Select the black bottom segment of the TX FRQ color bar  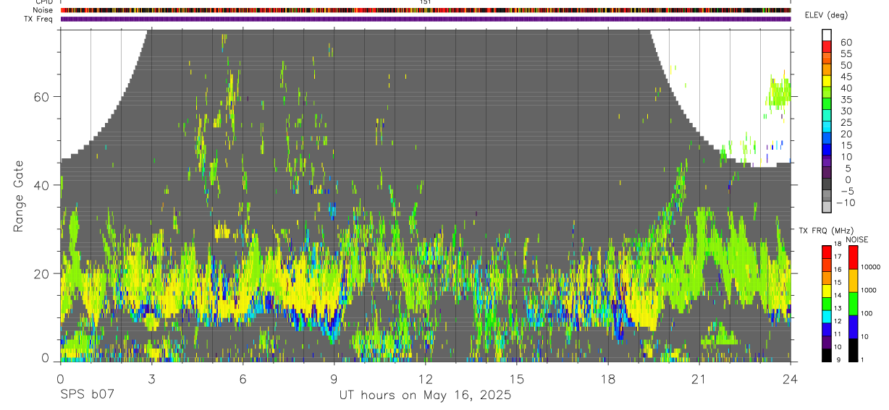[x=827, y=356]
